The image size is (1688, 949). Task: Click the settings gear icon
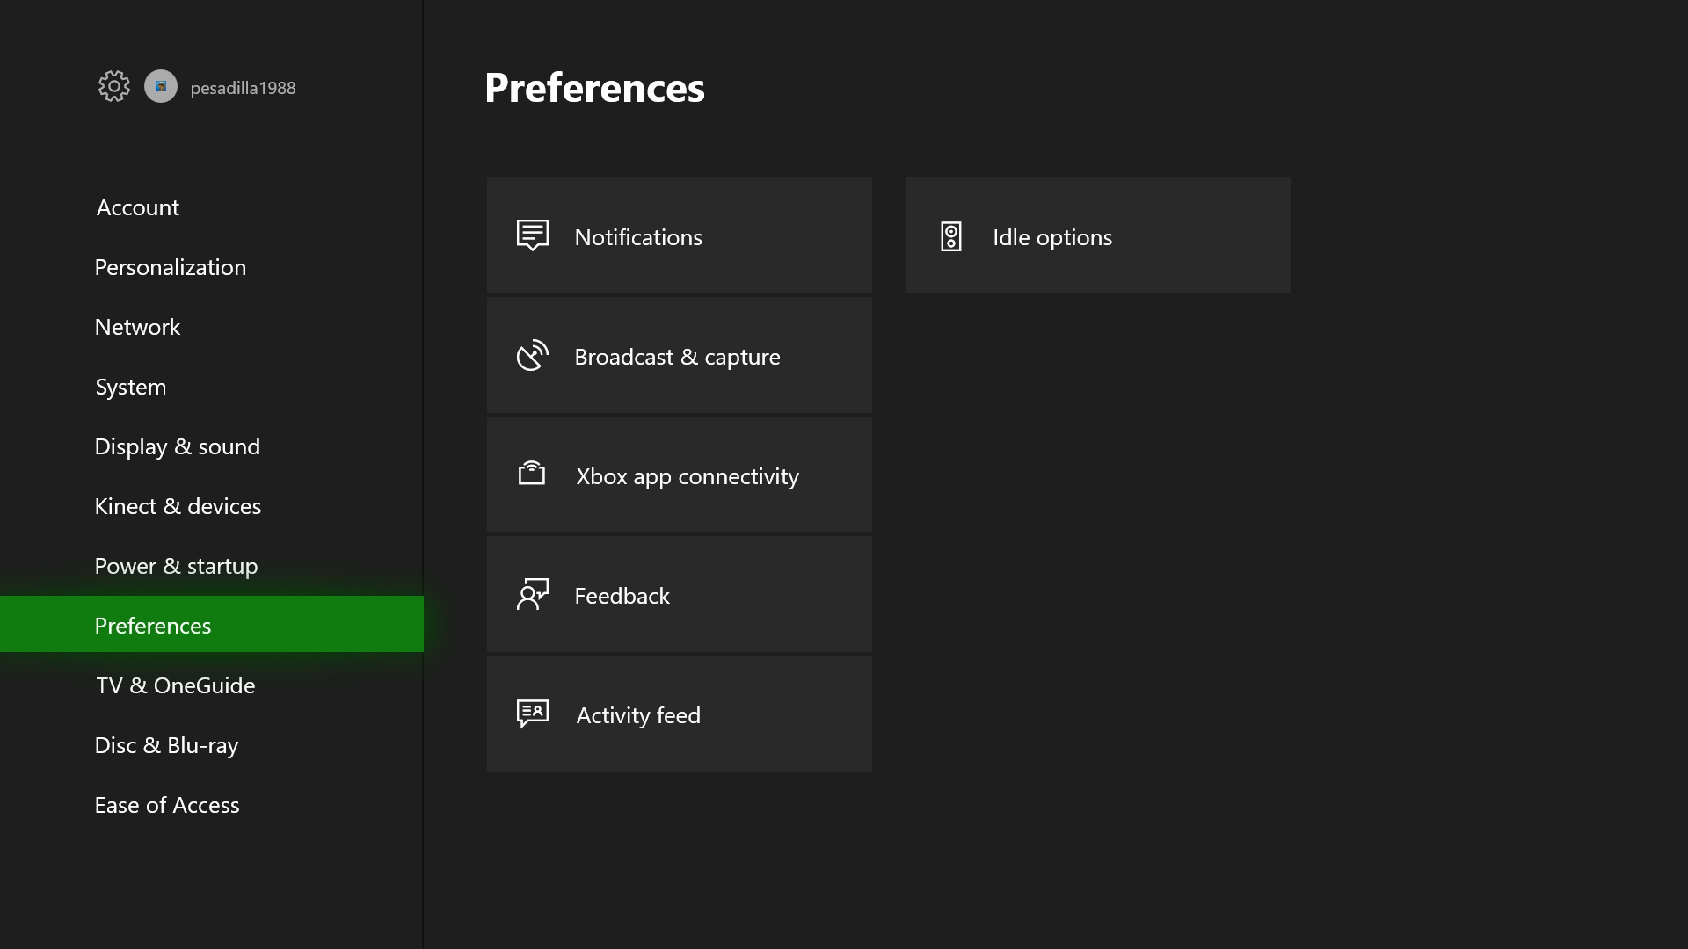[x=114, y=86]
